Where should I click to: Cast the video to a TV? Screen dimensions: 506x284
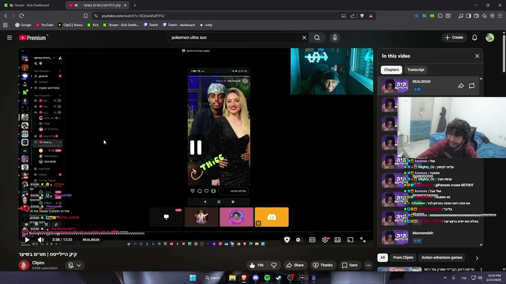click(x=350, y=239)
